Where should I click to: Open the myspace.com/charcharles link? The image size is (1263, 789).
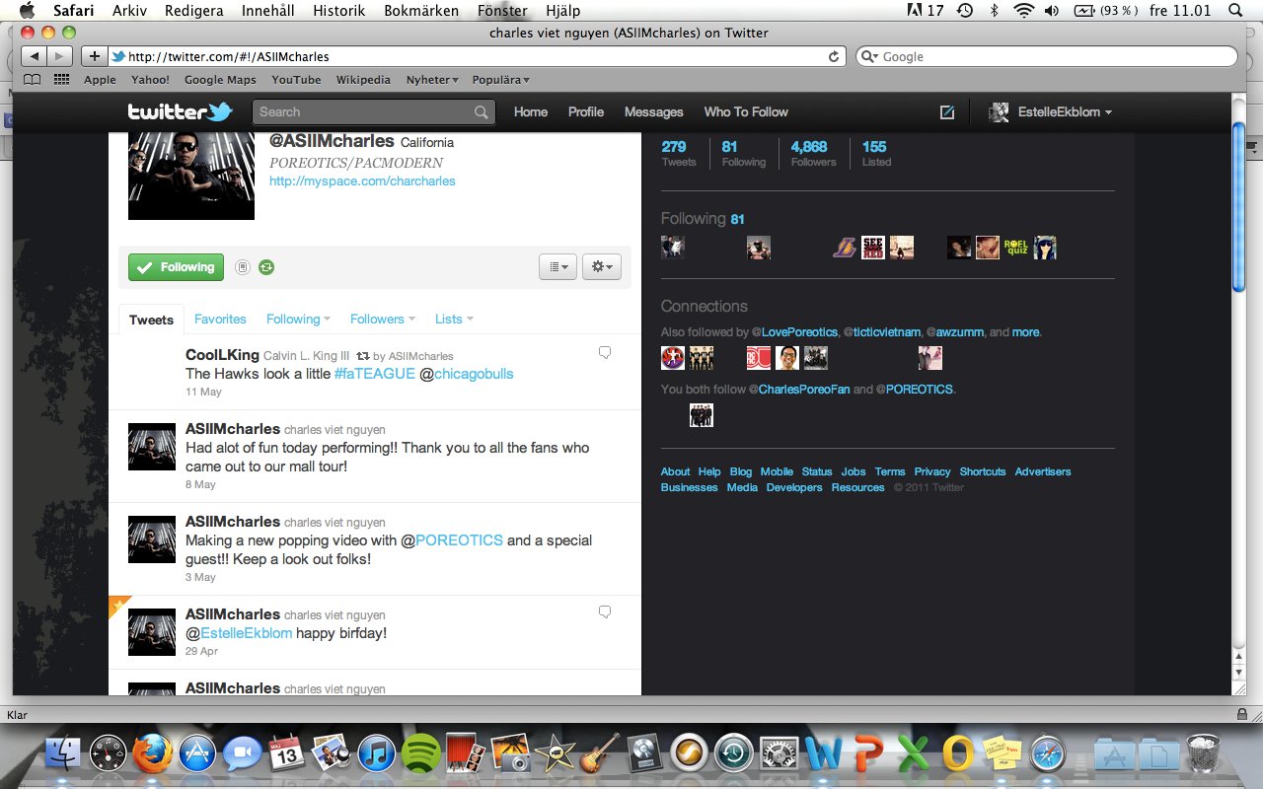coord(362,181)
